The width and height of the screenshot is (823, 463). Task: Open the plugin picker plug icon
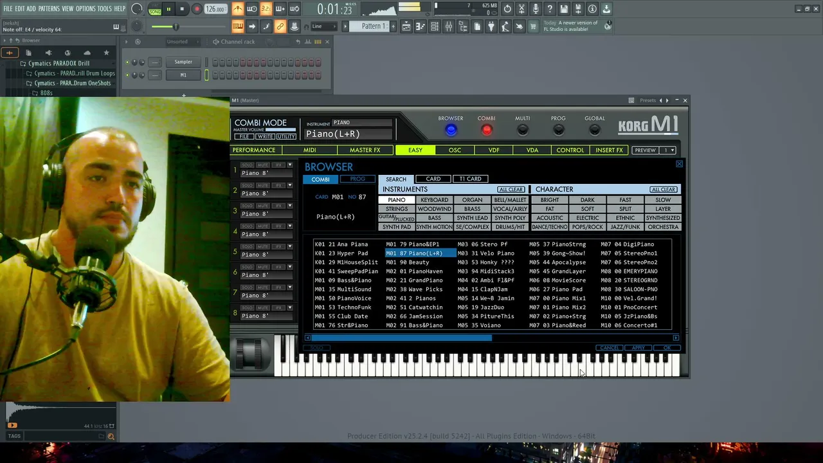(x=491, y=26)
